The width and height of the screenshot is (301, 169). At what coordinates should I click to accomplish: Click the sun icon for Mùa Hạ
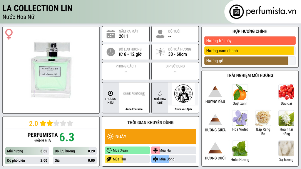click(155, 151)
